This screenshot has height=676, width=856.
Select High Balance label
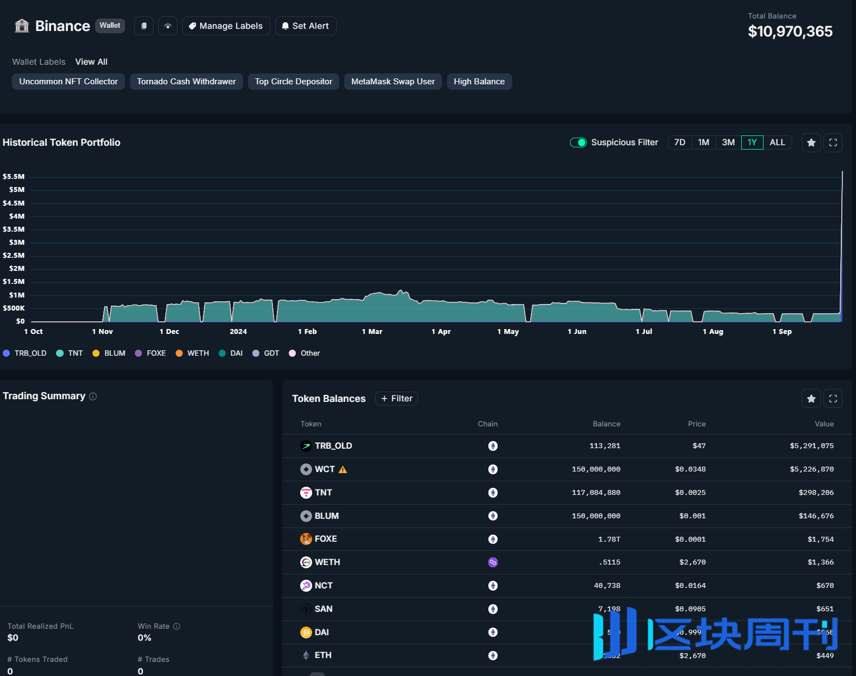[479, 82]
